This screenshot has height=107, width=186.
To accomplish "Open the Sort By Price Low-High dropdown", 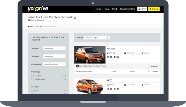I will tap(97, 38).
